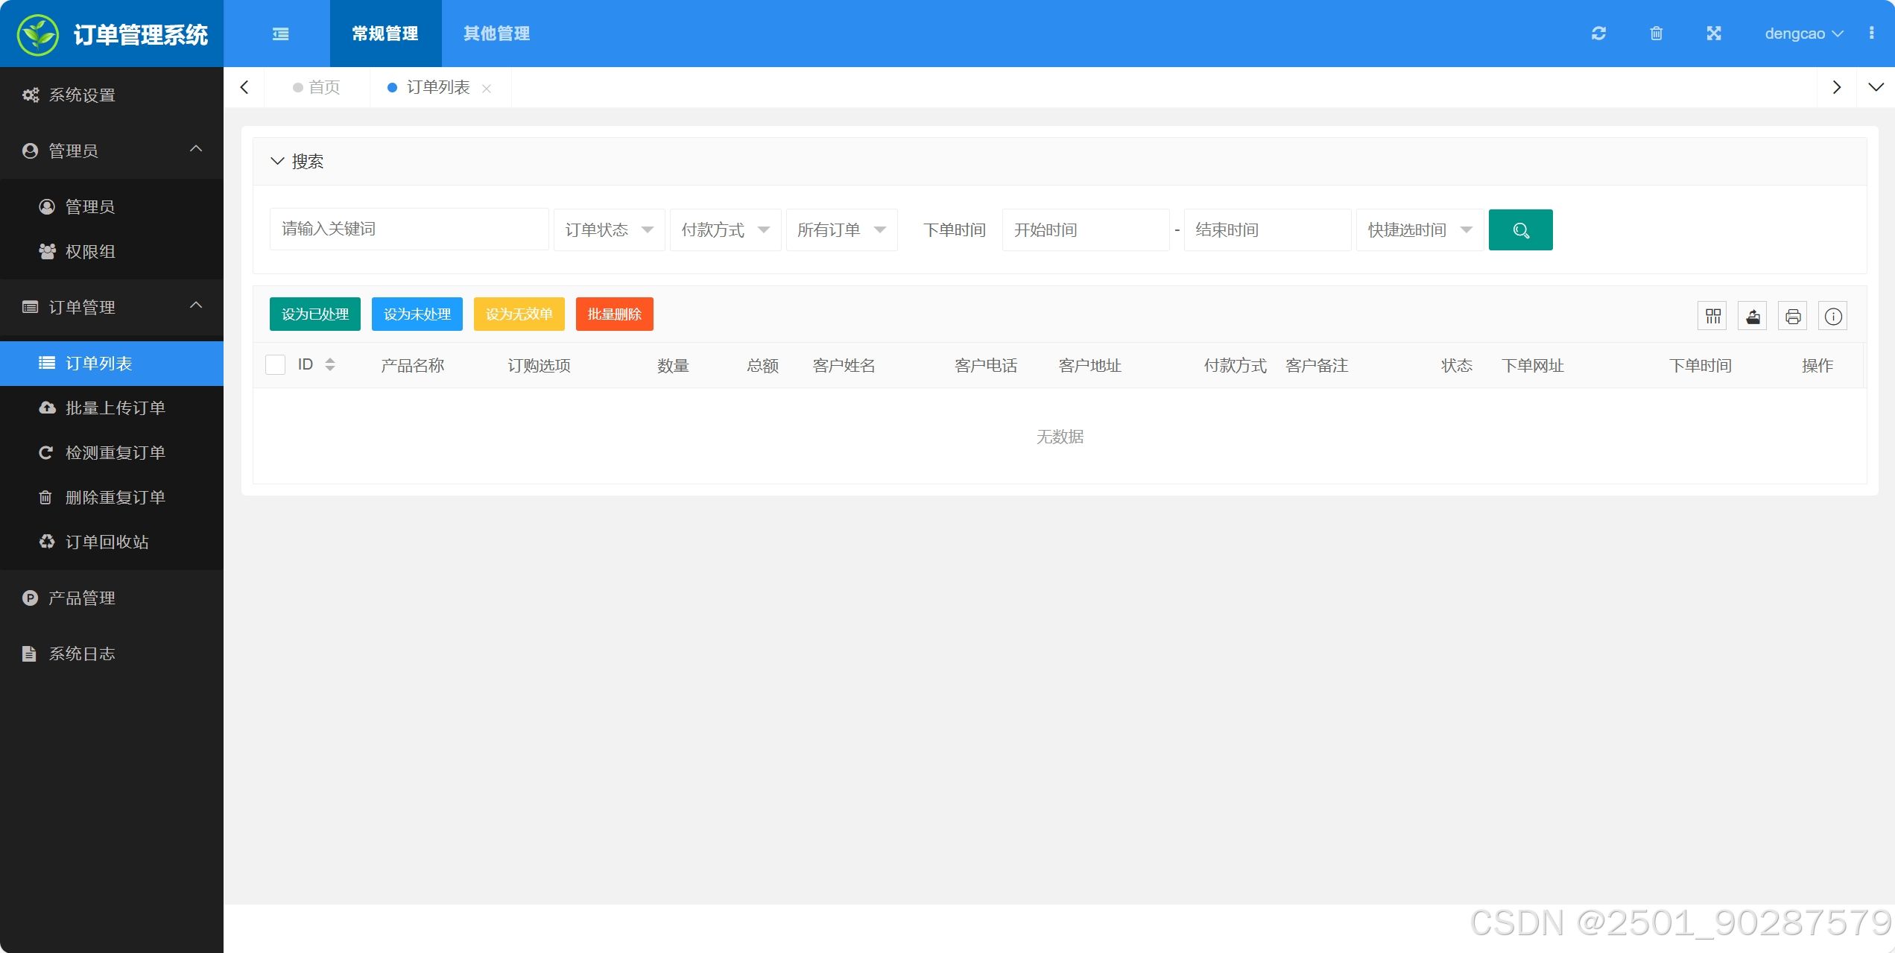Click the grid view layout icon
Viewport: 1895px width, 953px height.
point(1712,316)
